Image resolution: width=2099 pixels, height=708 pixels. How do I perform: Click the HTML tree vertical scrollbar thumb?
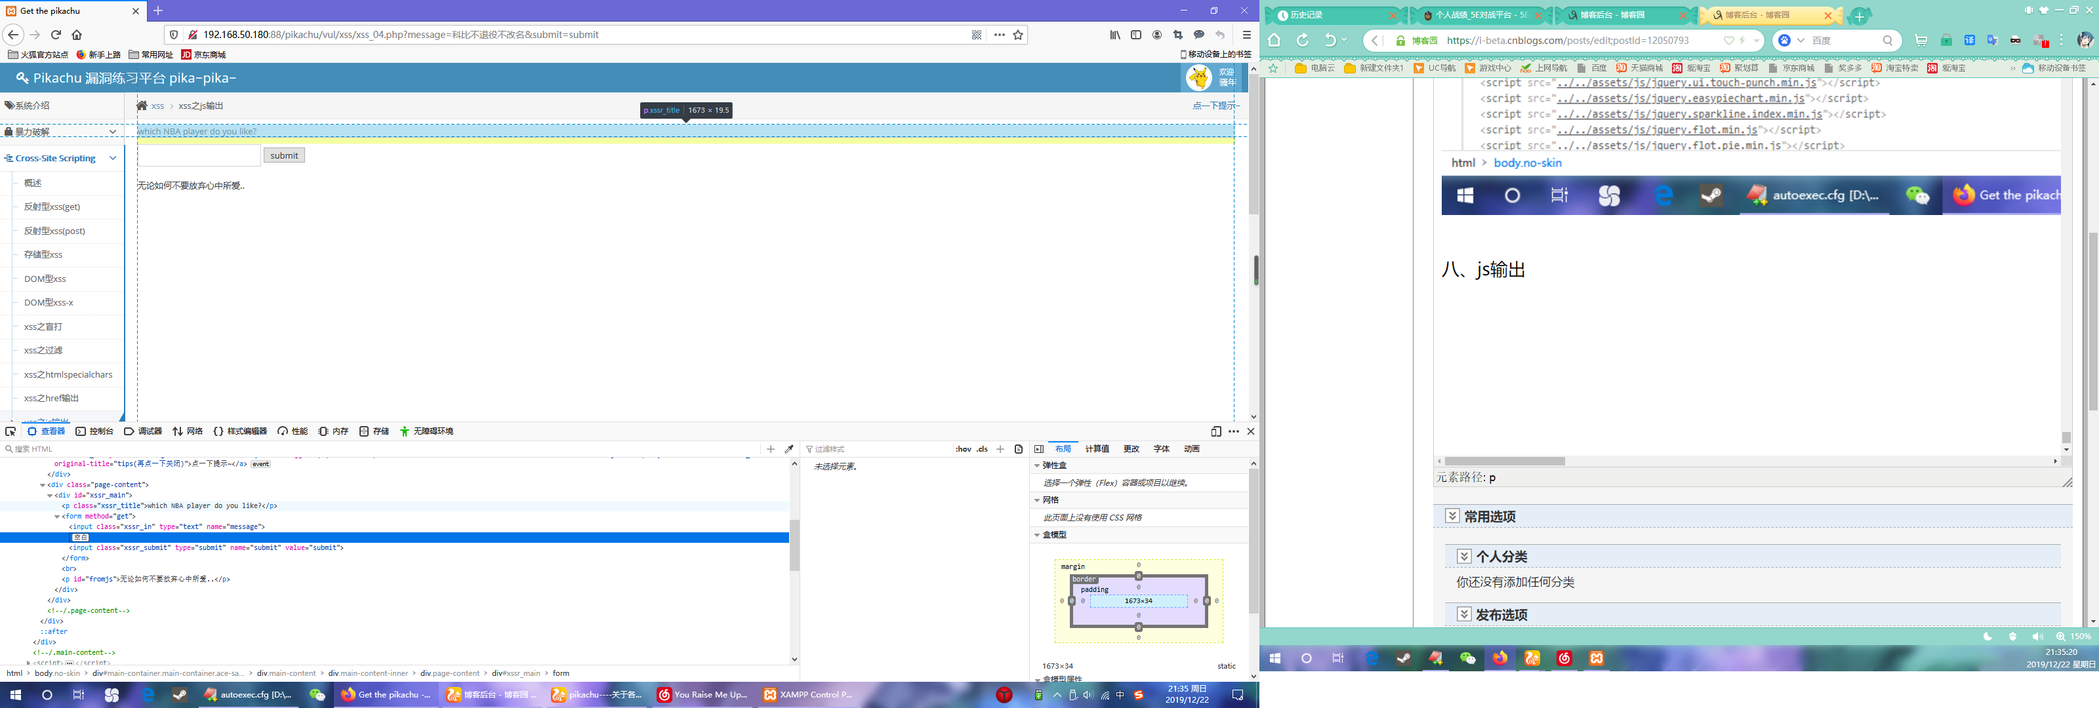(794, 546)
